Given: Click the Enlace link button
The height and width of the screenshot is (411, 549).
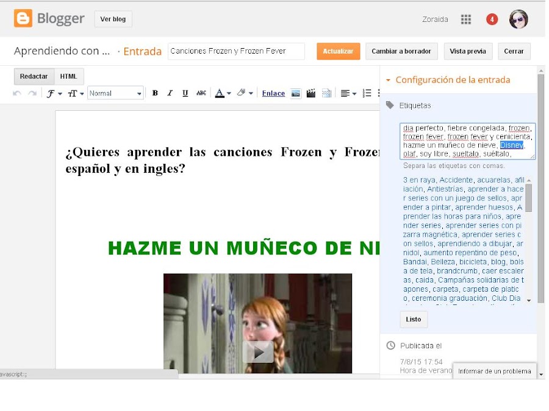Looking at the screenshot, I should (x=273, y=93).
